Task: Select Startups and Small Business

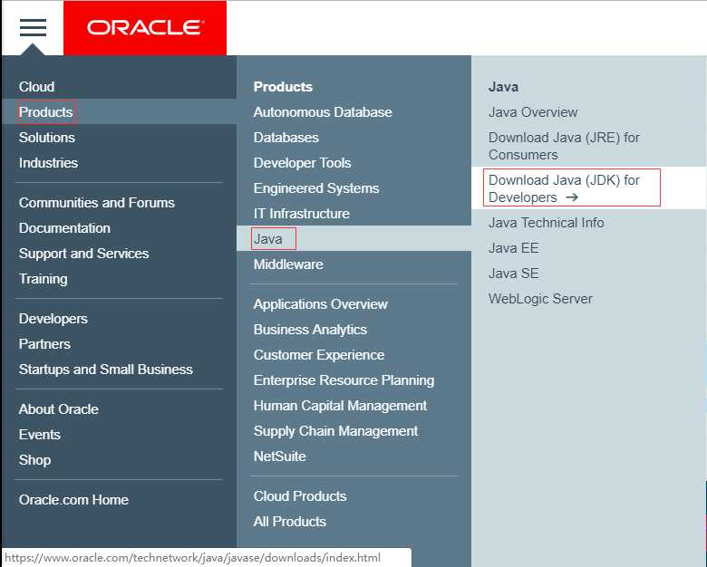Action: [106, 370]
